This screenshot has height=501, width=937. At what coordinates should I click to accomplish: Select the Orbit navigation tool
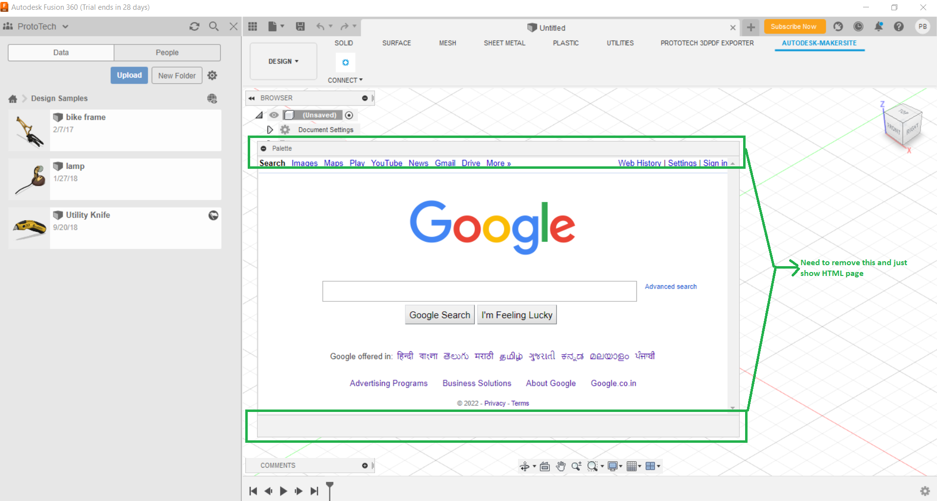tap(524, 466)
